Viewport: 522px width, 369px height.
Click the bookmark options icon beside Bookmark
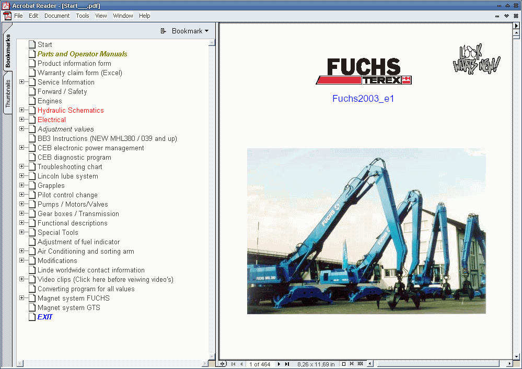pos(162,31)
